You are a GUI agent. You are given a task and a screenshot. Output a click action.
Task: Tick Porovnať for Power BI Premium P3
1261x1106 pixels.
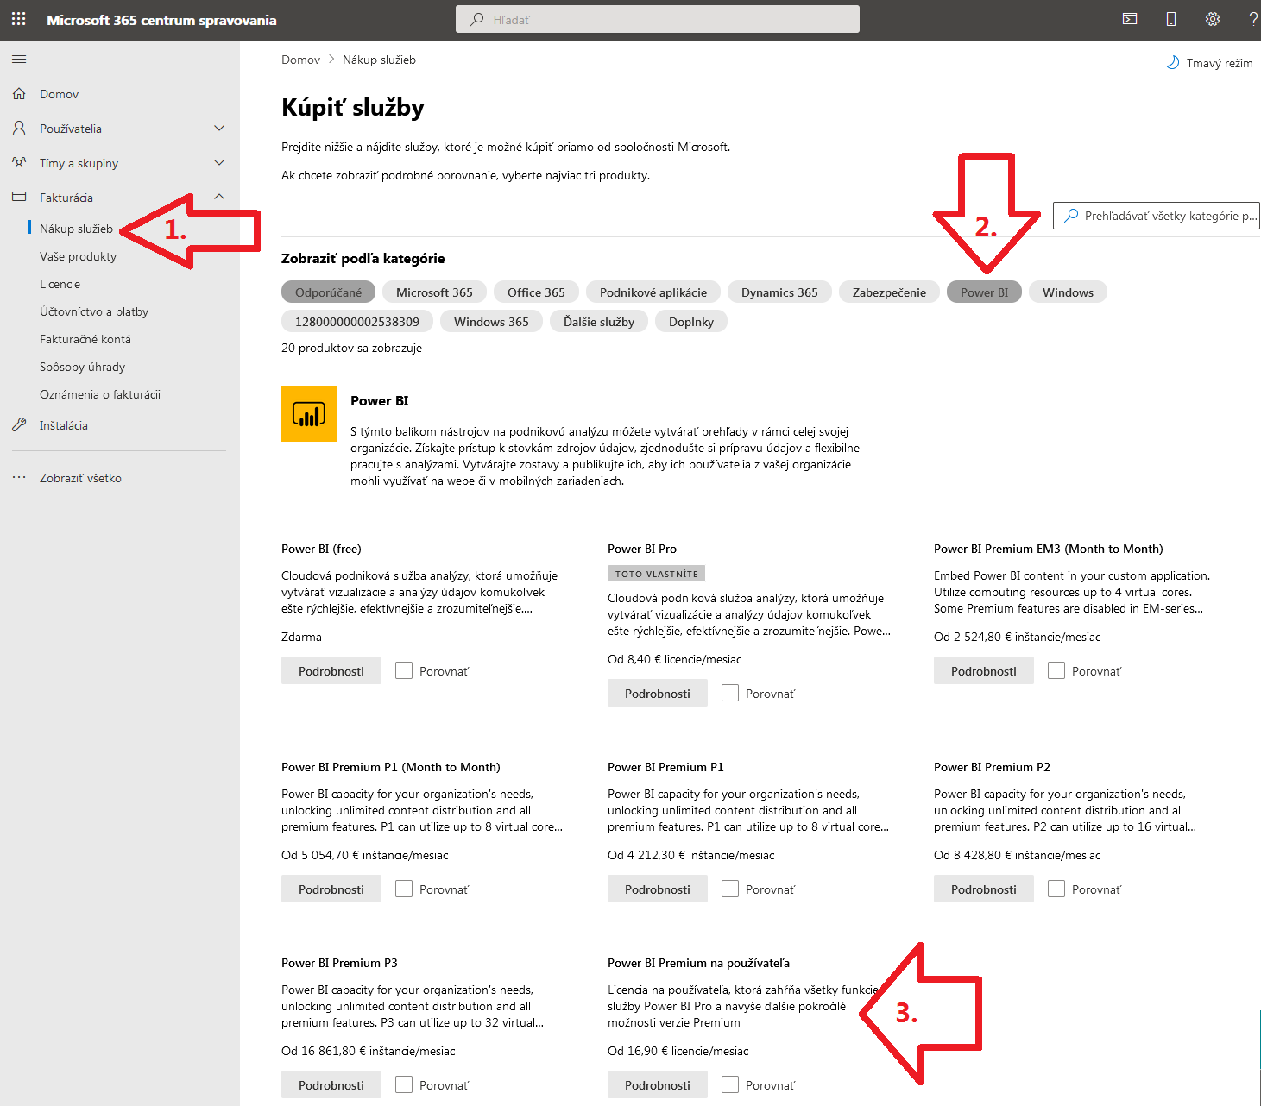click(x=404, y=1084)
